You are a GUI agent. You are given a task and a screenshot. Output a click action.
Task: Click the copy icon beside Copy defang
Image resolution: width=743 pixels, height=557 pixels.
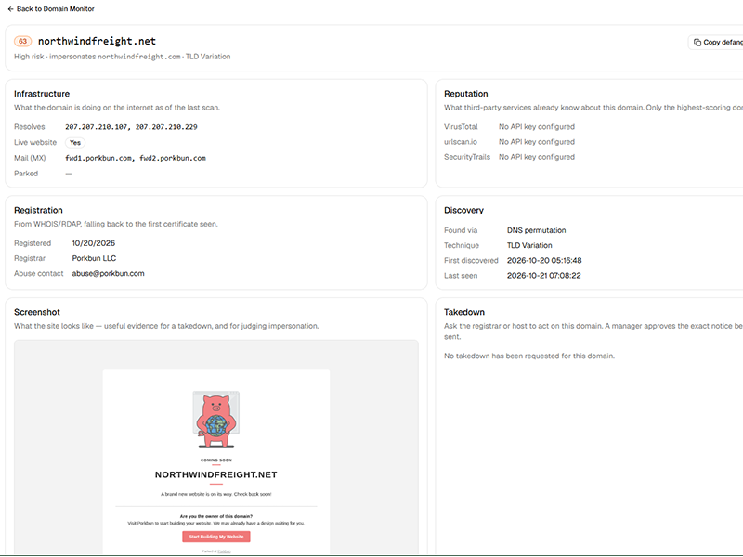(x=697, y=42)
